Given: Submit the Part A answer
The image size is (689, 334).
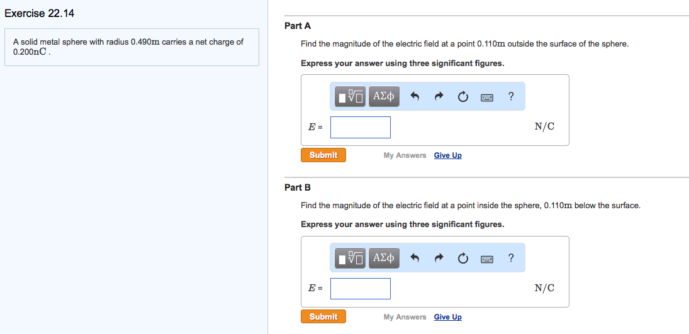Looking at the screenshot, I should (x=323, y=155).
